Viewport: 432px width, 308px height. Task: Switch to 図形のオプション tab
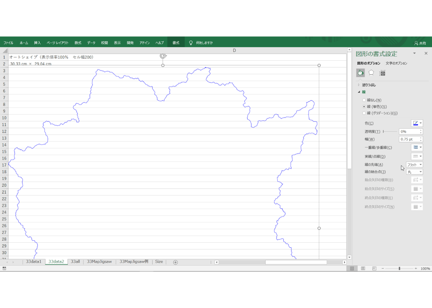tap(368, 63)
